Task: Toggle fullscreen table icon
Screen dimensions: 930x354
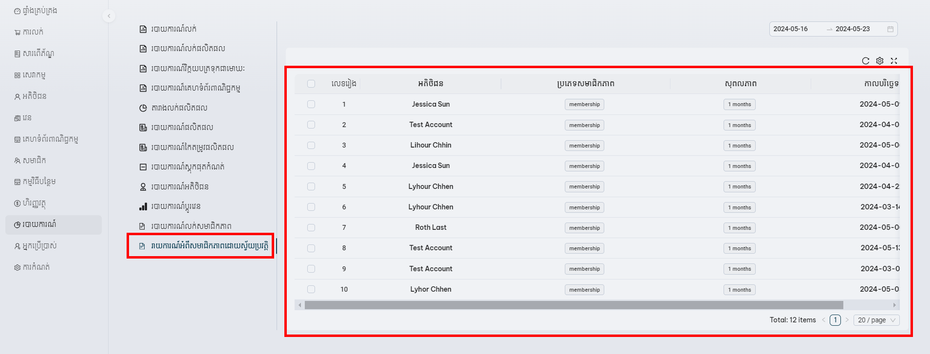Action: (893, 61)
